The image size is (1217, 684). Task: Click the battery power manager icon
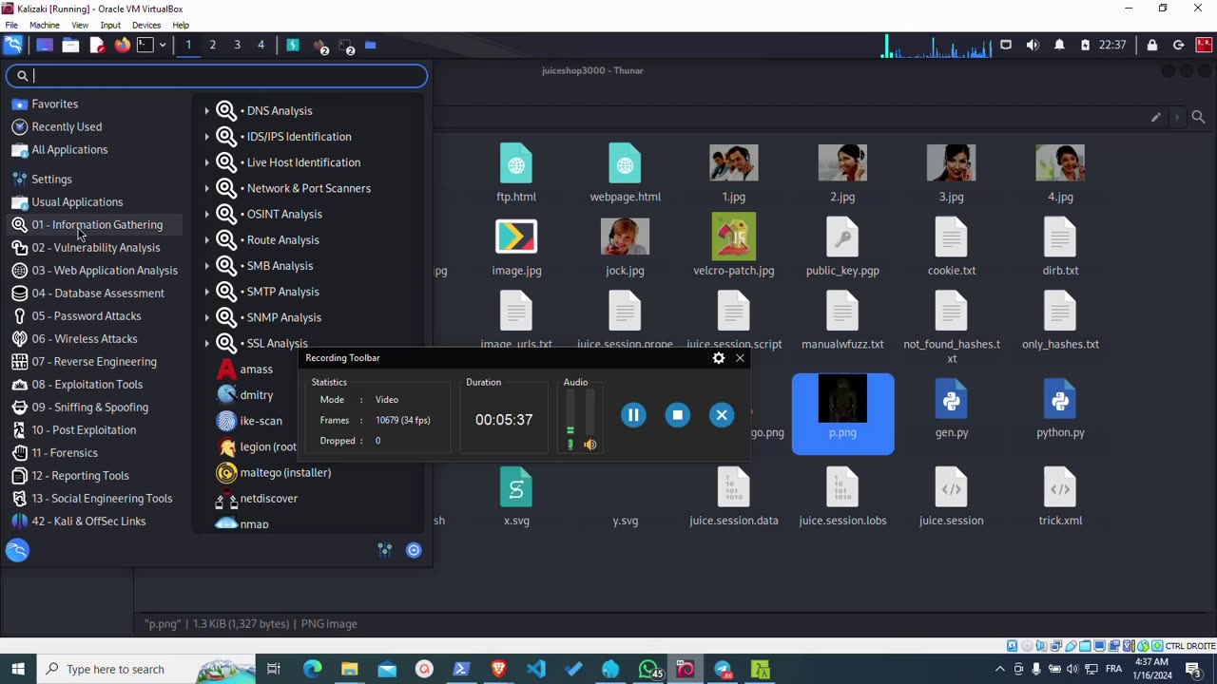[1085, 45]
